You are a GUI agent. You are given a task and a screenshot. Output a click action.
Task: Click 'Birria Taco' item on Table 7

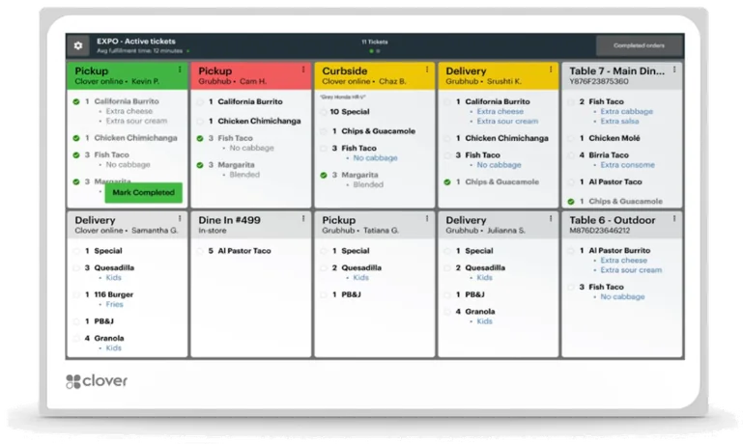click(609, 155)
